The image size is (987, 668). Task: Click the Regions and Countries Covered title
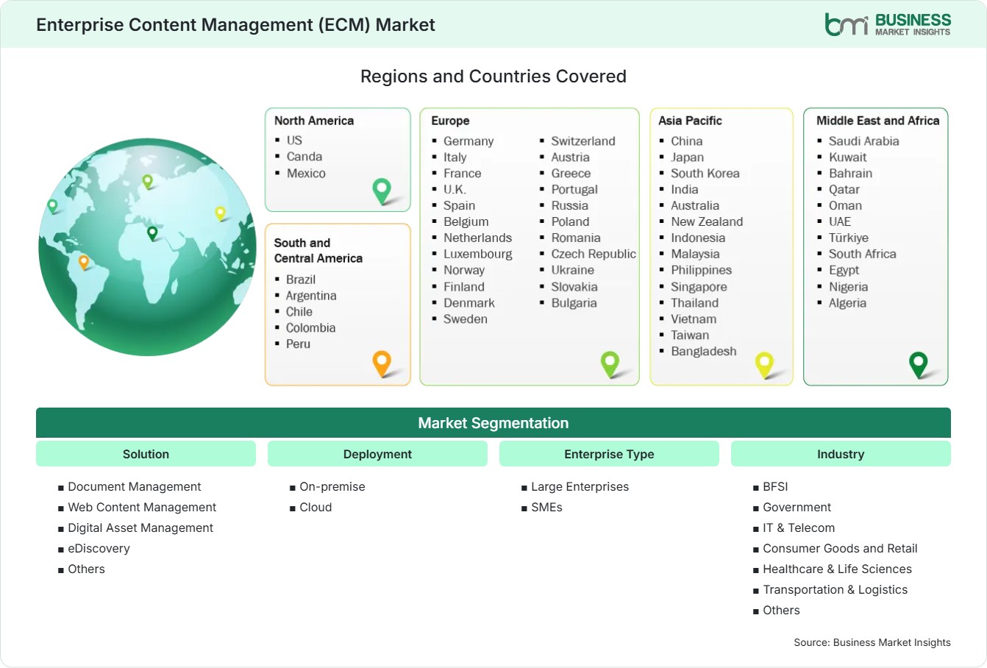[493, 77]
